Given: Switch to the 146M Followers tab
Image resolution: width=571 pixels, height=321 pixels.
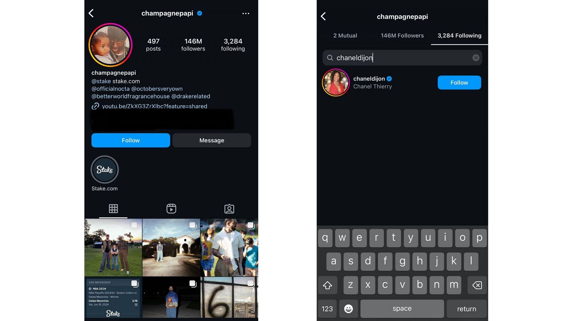Looking at the screenshot, I should [x=402, y=36].
